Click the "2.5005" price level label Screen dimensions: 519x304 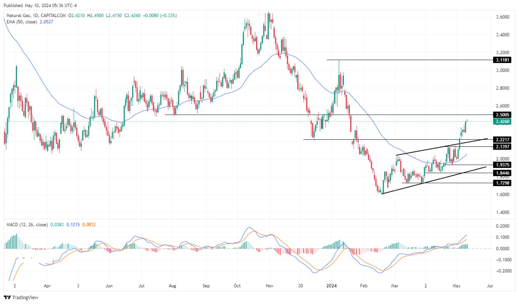click(503, 115)
